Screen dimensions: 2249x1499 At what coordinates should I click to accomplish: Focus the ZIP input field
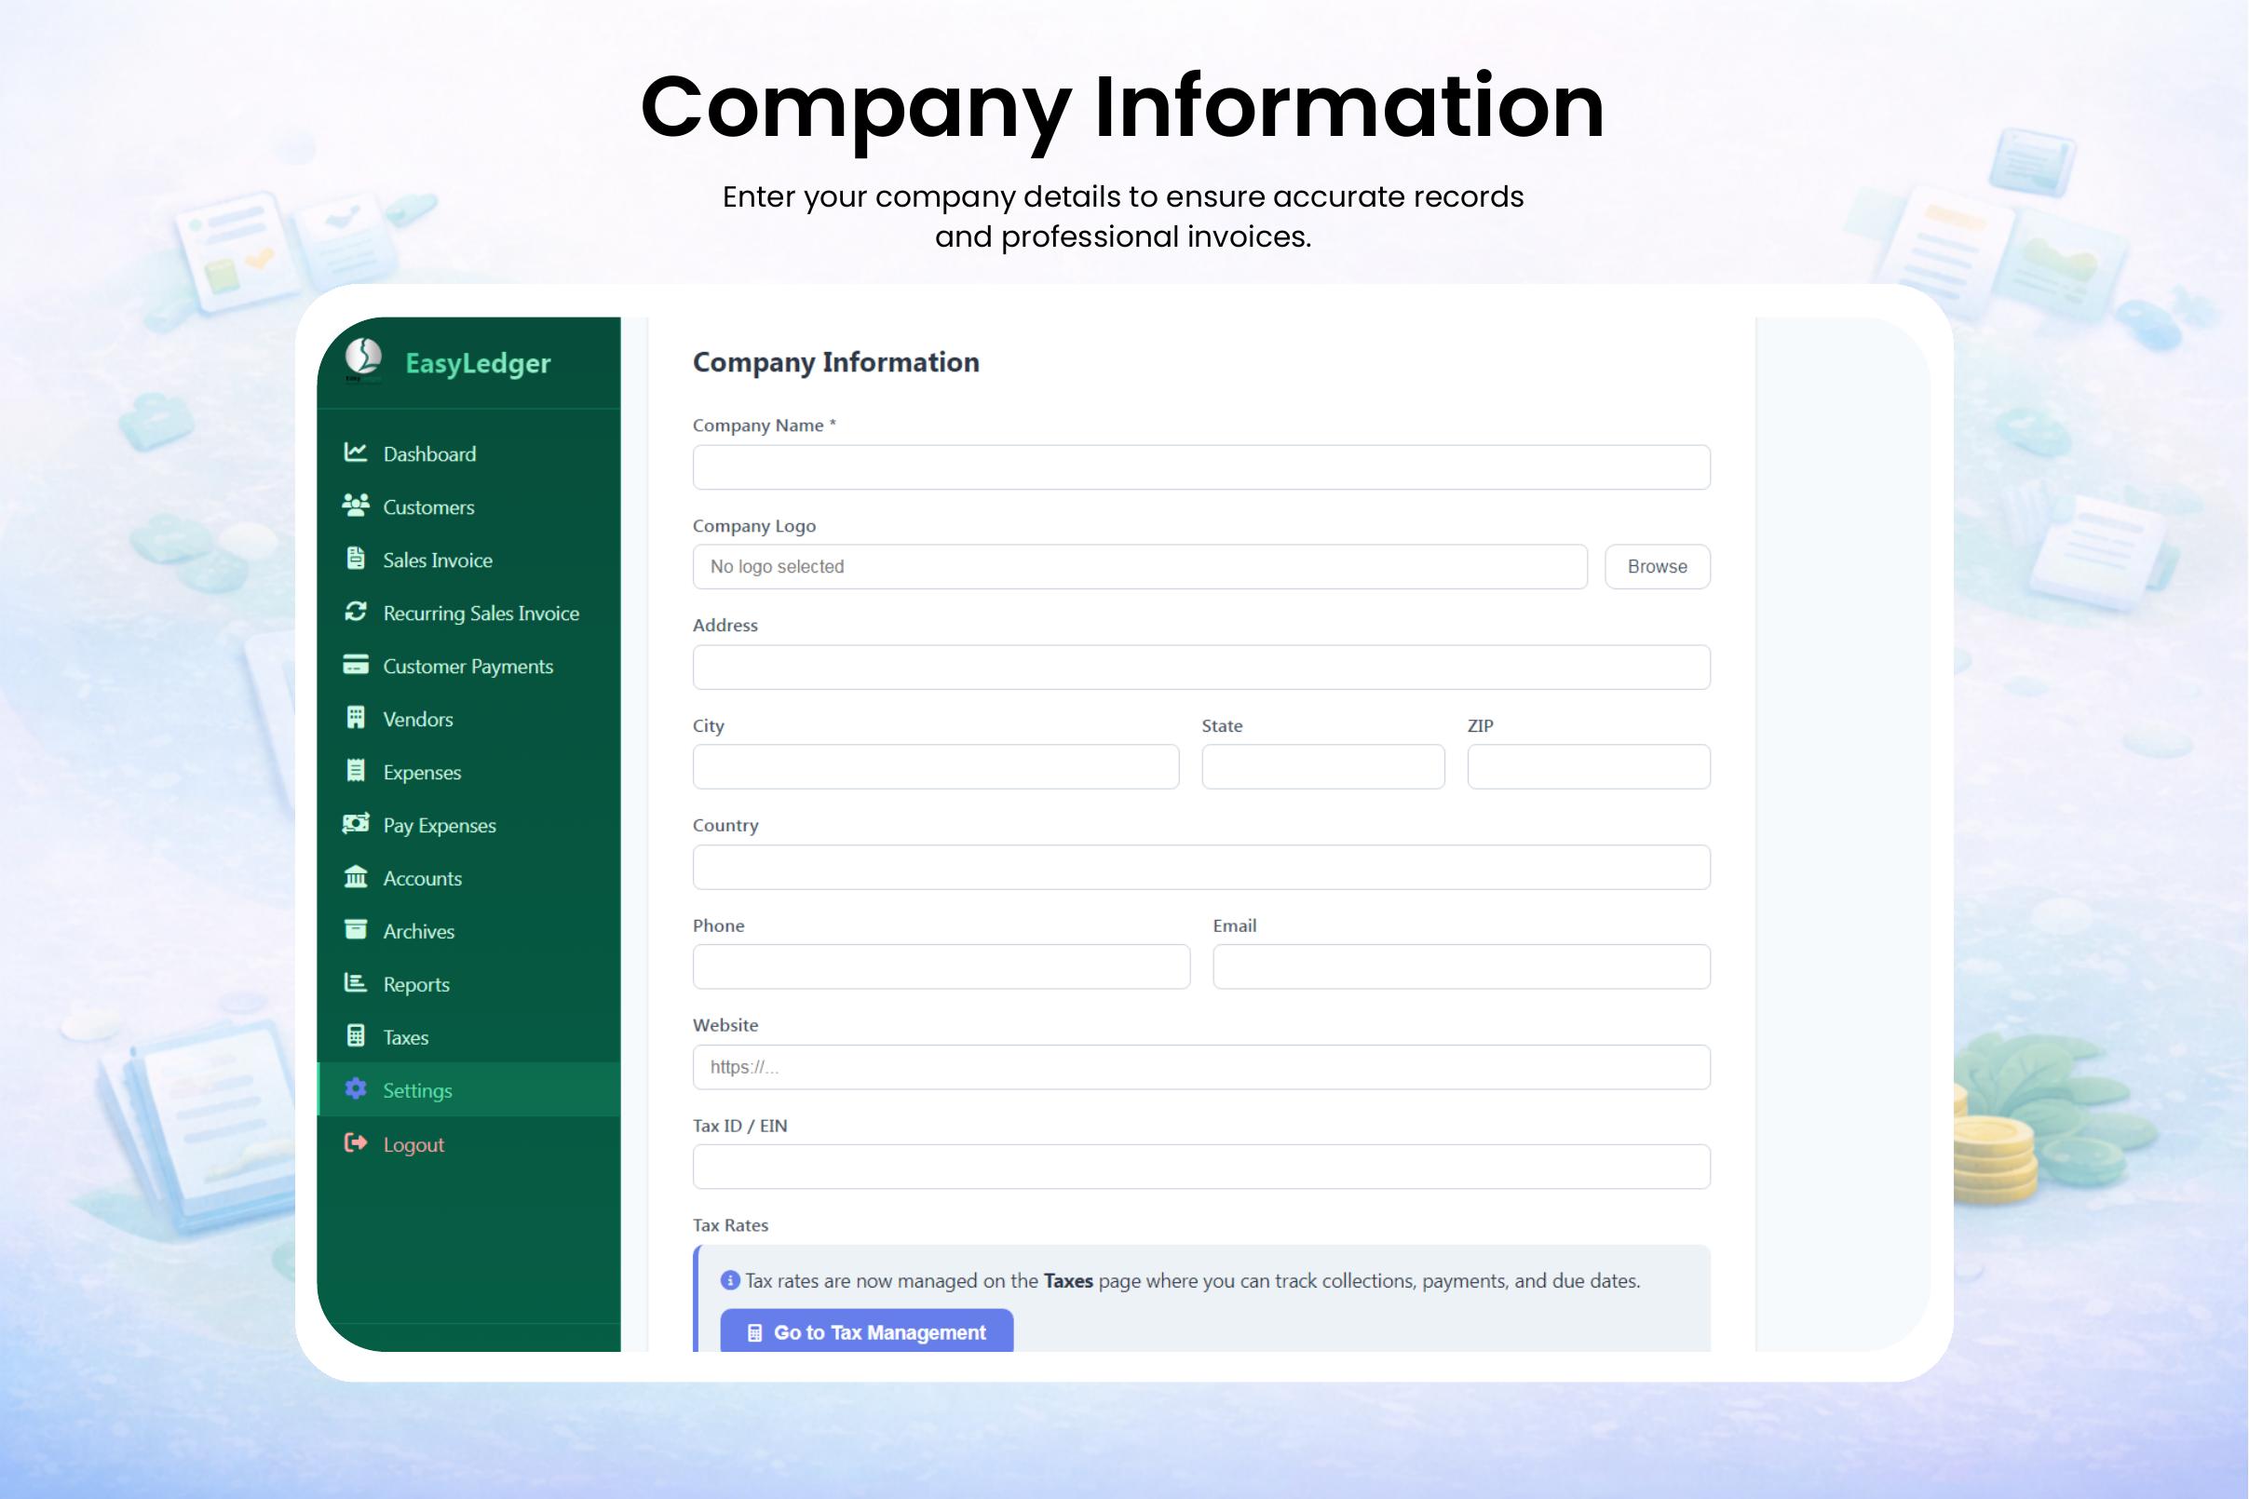pos(1588,766)
